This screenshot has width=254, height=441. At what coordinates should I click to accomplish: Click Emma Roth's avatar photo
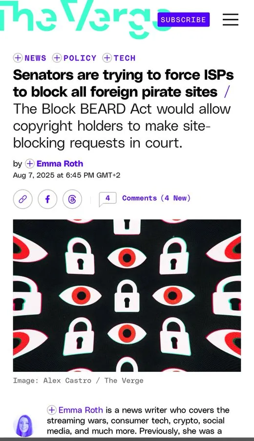(23, 425)
